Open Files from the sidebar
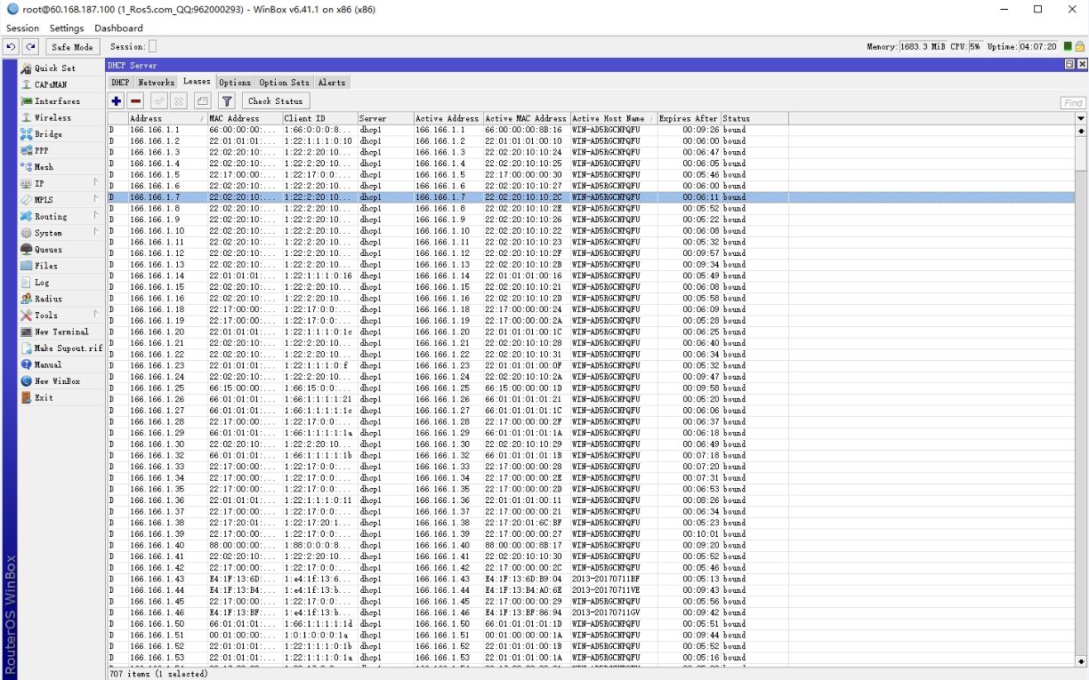Screen dimensions: 1089x680 point(45,266)
